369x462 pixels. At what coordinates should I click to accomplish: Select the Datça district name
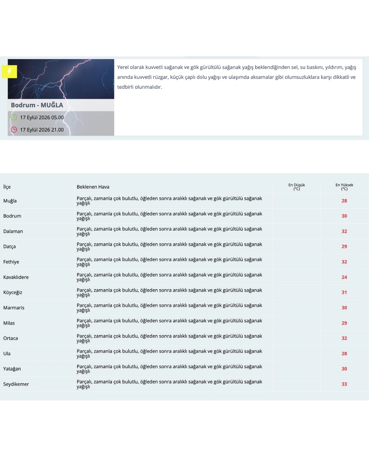[x=10, y=247]
